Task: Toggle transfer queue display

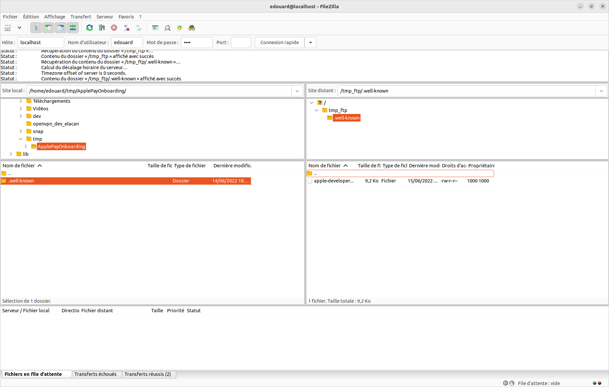Action: (x=73, y=28)
